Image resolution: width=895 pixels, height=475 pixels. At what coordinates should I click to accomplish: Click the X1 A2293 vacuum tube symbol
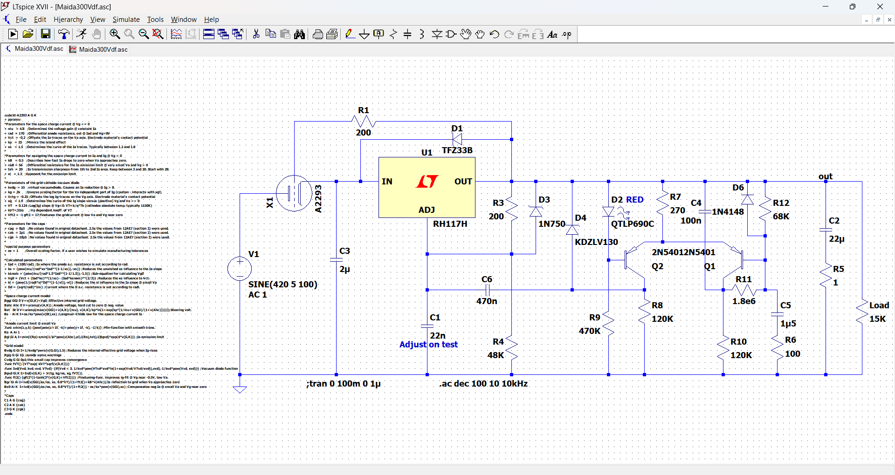(294, 193)
